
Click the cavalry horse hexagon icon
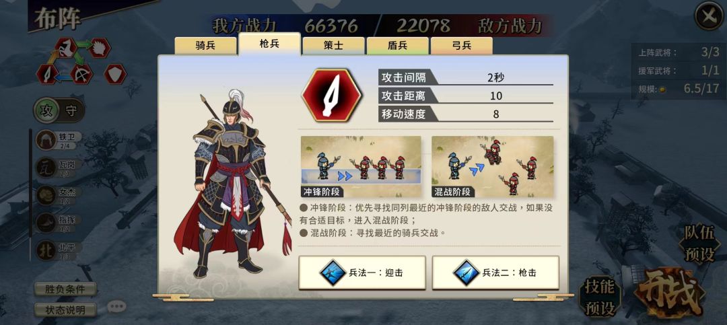(x=66, y=48)
